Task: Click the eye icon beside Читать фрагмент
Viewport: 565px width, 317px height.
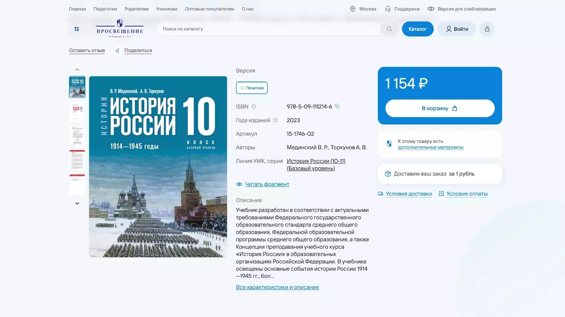Action: pos(239,184)
